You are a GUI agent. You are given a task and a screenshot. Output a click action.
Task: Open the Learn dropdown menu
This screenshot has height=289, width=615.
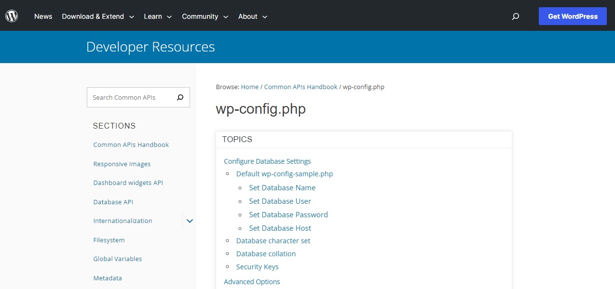click(158, 16)
